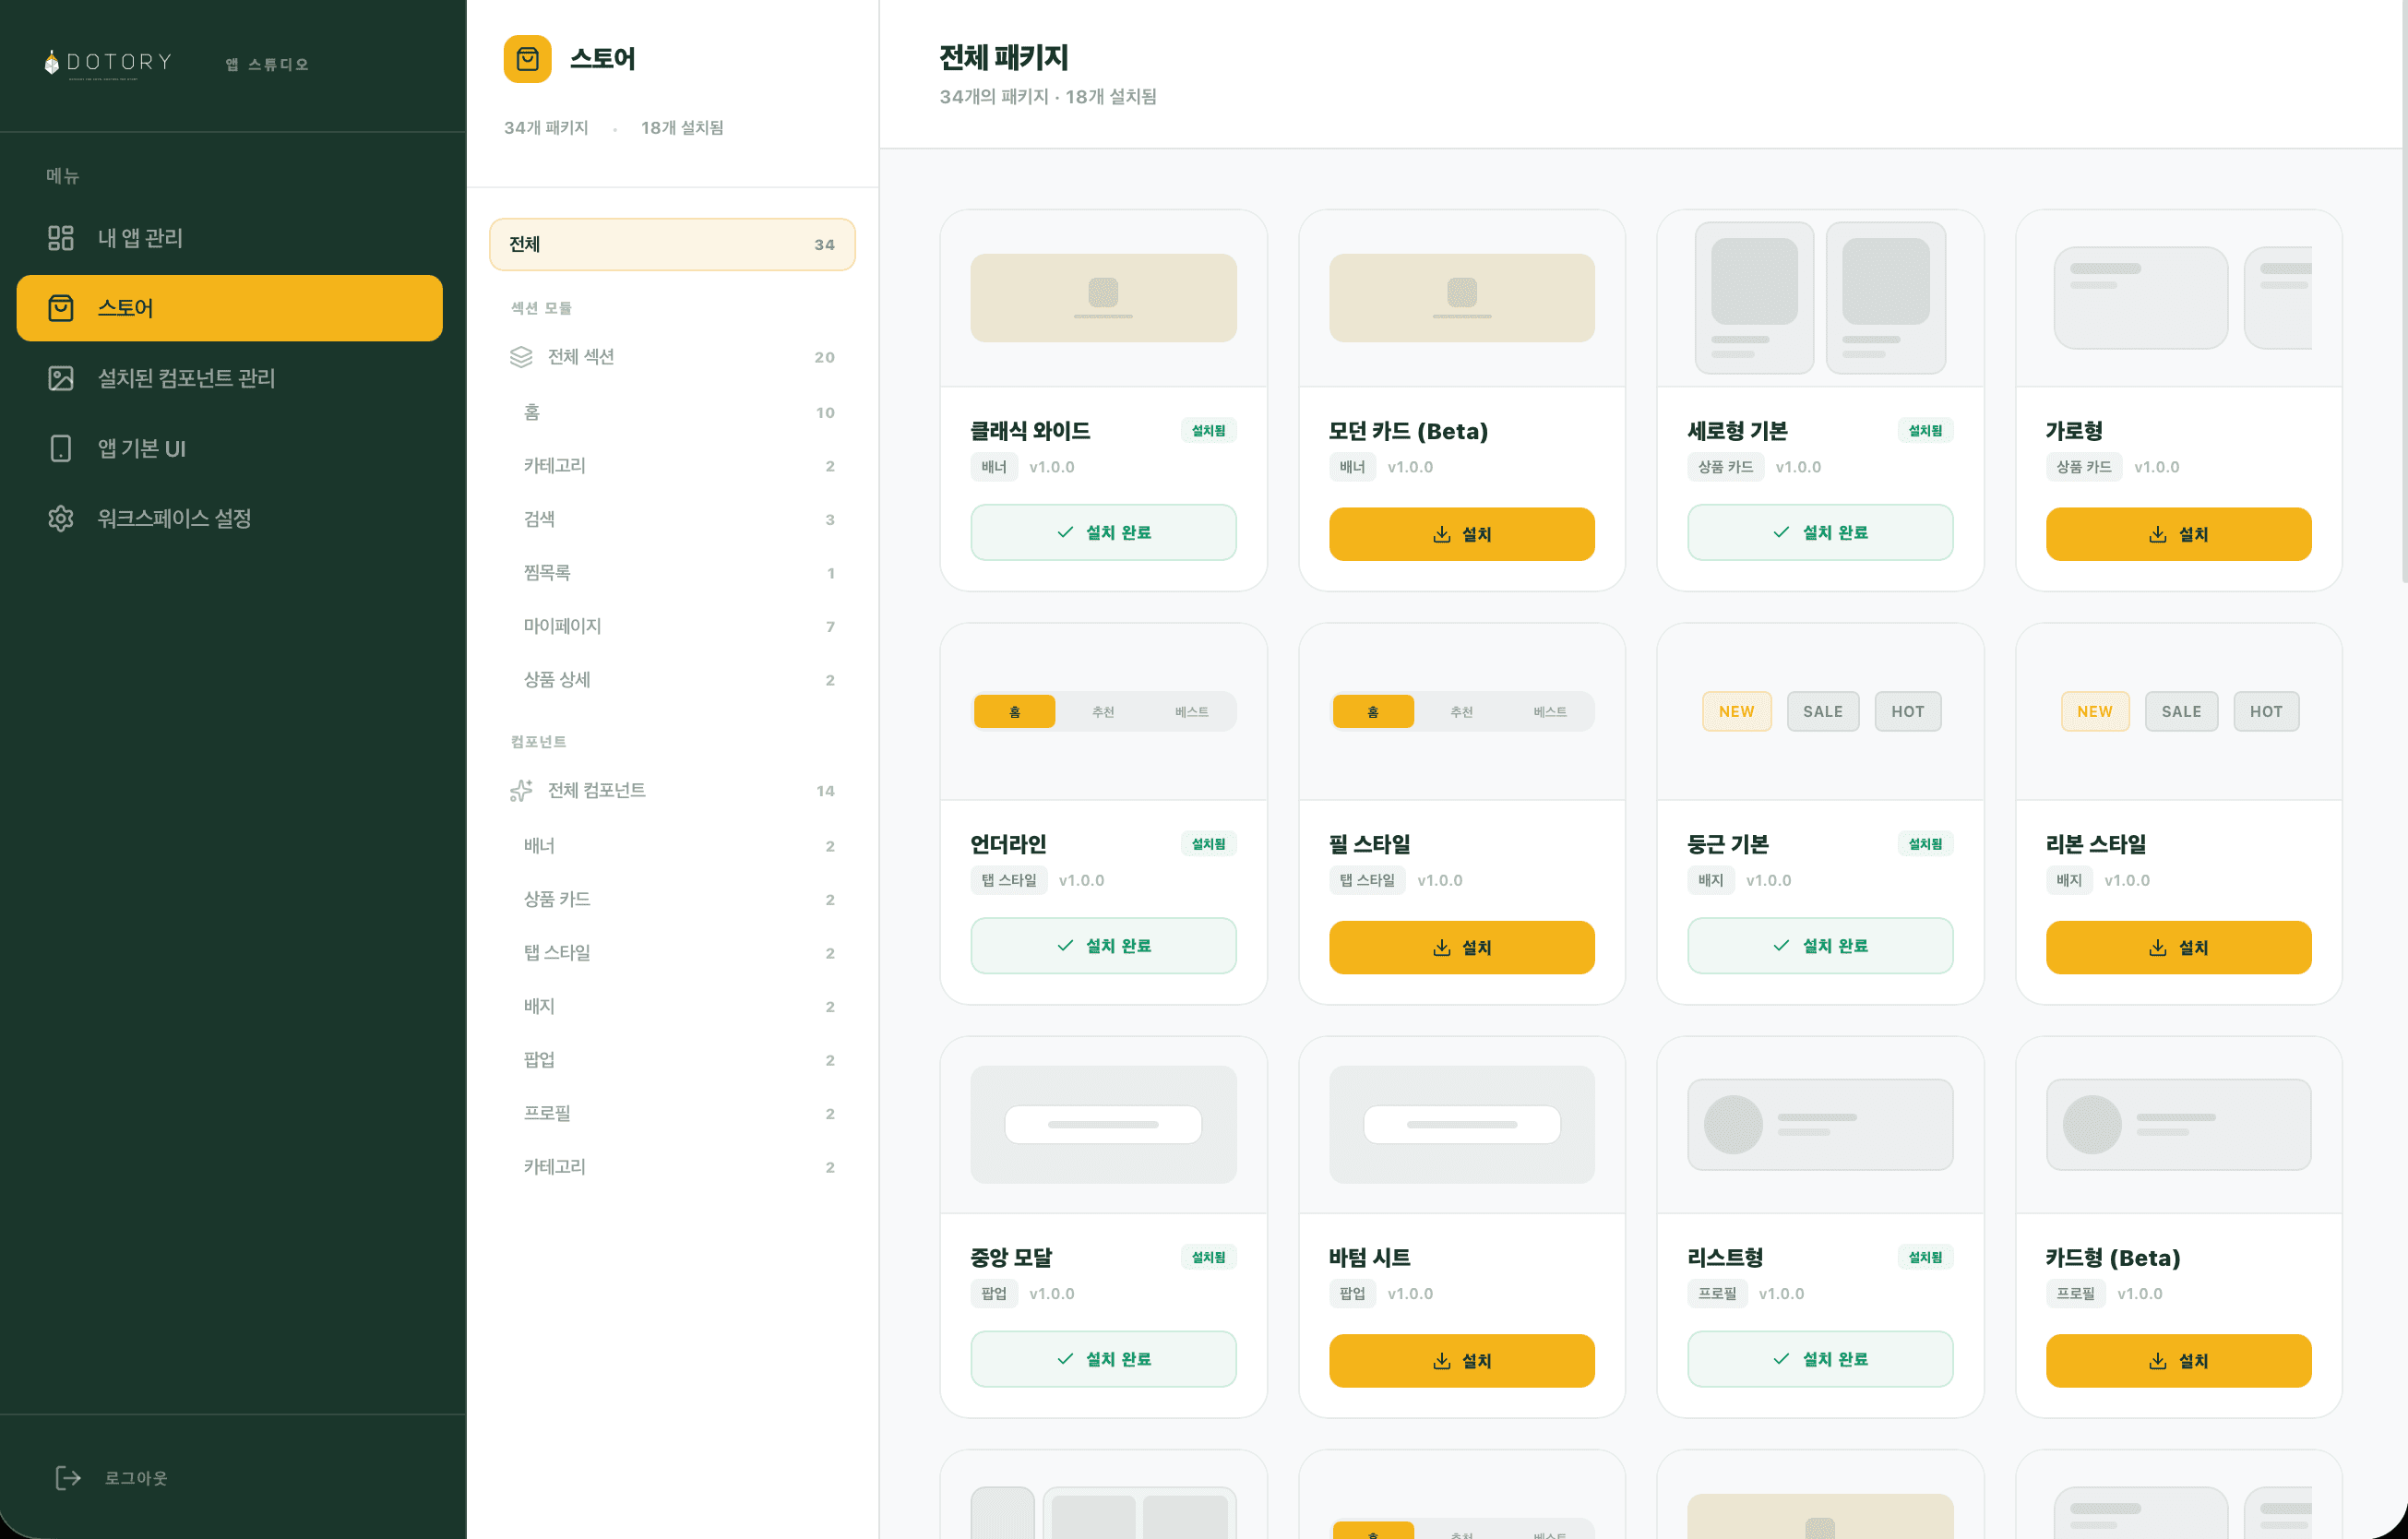Click the 설치된 컴포넌트 관리 image icon

click(61, 378)
